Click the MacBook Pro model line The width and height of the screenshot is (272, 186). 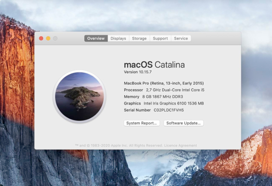click(x=164, y=83)
